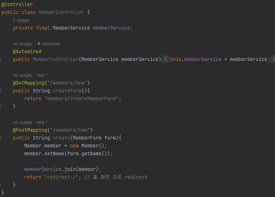The image size is (275, 197).
Task: Click the memberService field declaration name
Action: coord(111,28)
